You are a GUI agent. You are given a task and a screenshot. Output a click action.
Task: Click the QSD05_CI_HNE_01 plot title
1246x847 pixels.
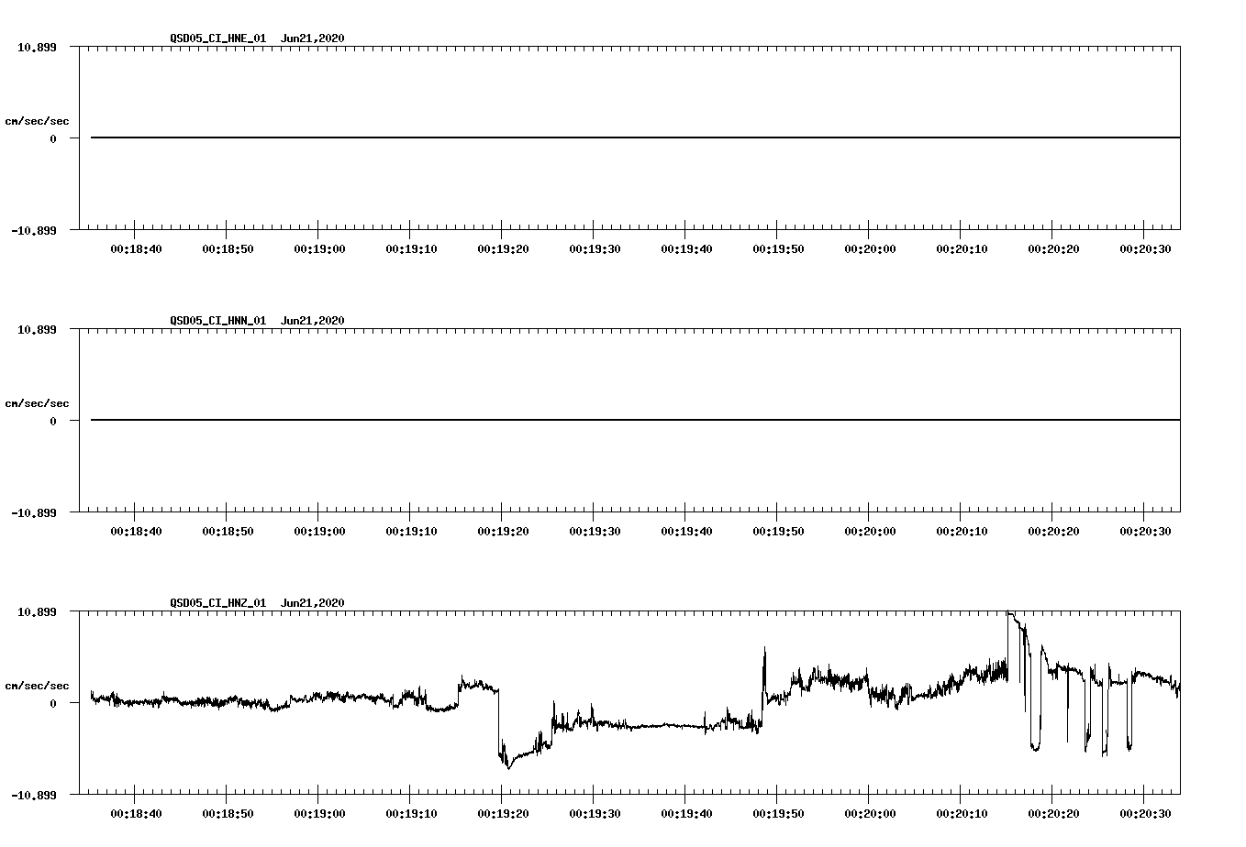click(x=257, y=38)
